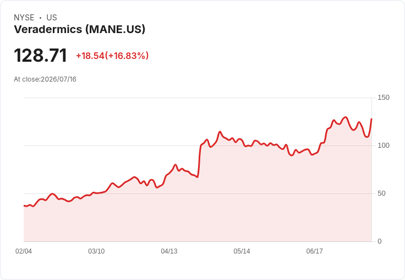
Task: Click the final data point of the price line
Action: coord(371,119)
